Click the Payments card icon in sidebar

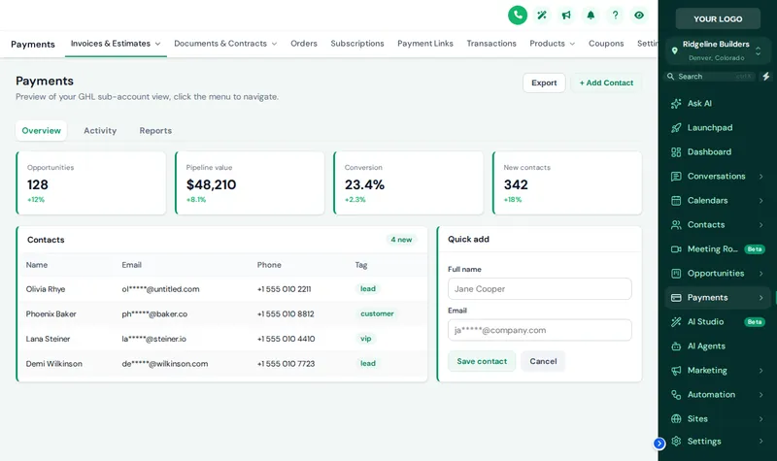tap(676, 298)
